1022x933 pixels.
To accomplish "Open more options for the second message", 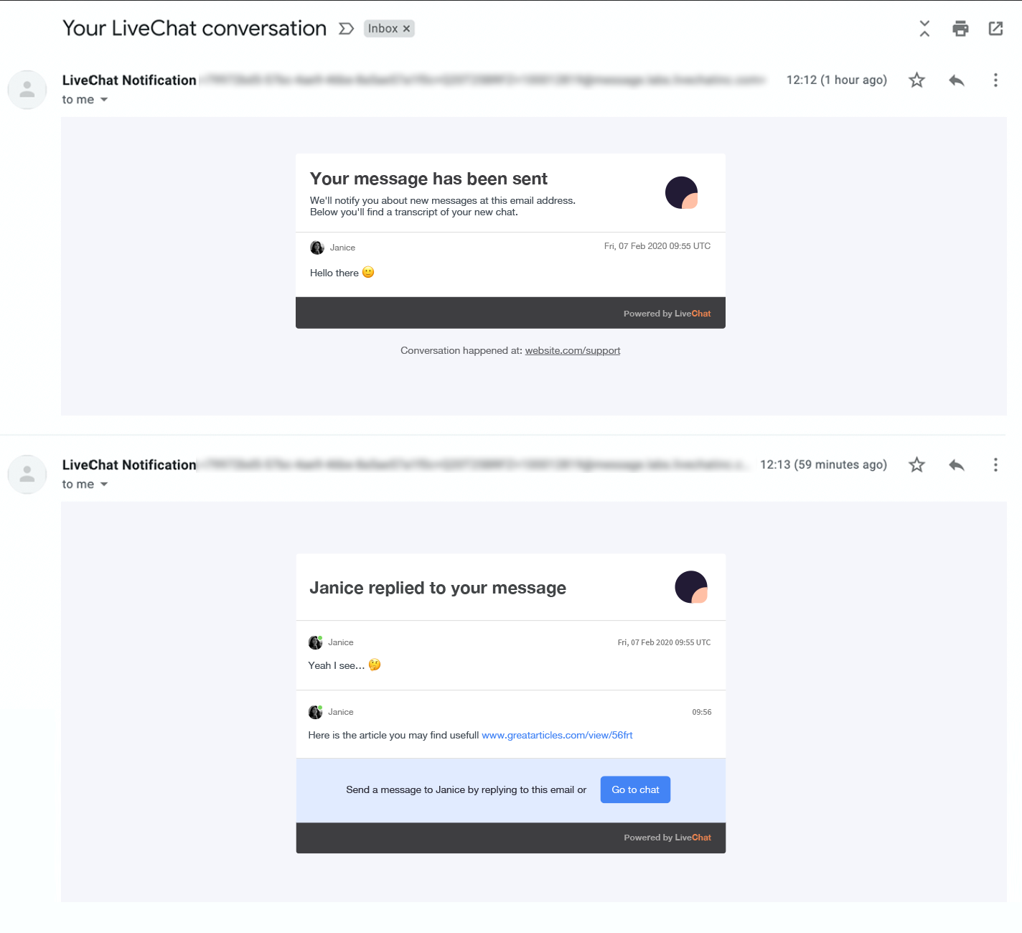I will 995,464.
